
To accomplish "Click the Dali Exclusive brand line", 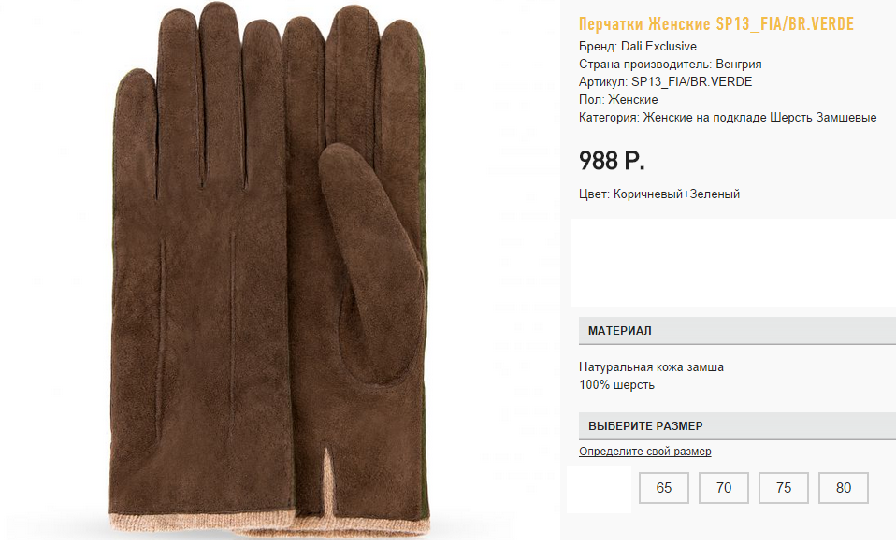I will (638, 46).
